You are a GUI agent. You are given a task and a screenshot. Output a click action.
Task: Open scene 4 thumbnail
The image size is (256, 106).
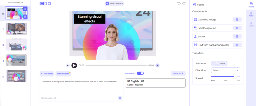tap(16, 60)
